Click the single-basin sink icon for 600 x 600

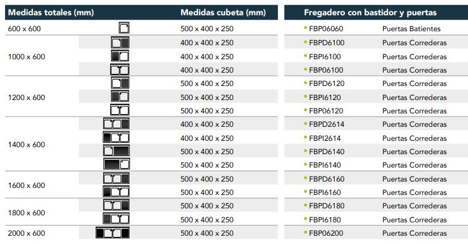click(x=124, y=28)
